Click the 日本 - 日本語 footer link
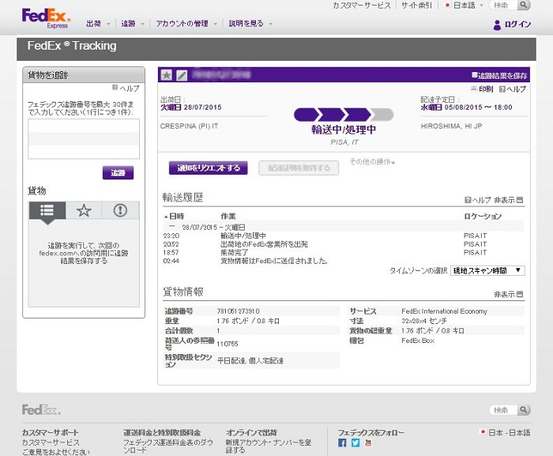 pyautogui.click(x=510, y=432)
